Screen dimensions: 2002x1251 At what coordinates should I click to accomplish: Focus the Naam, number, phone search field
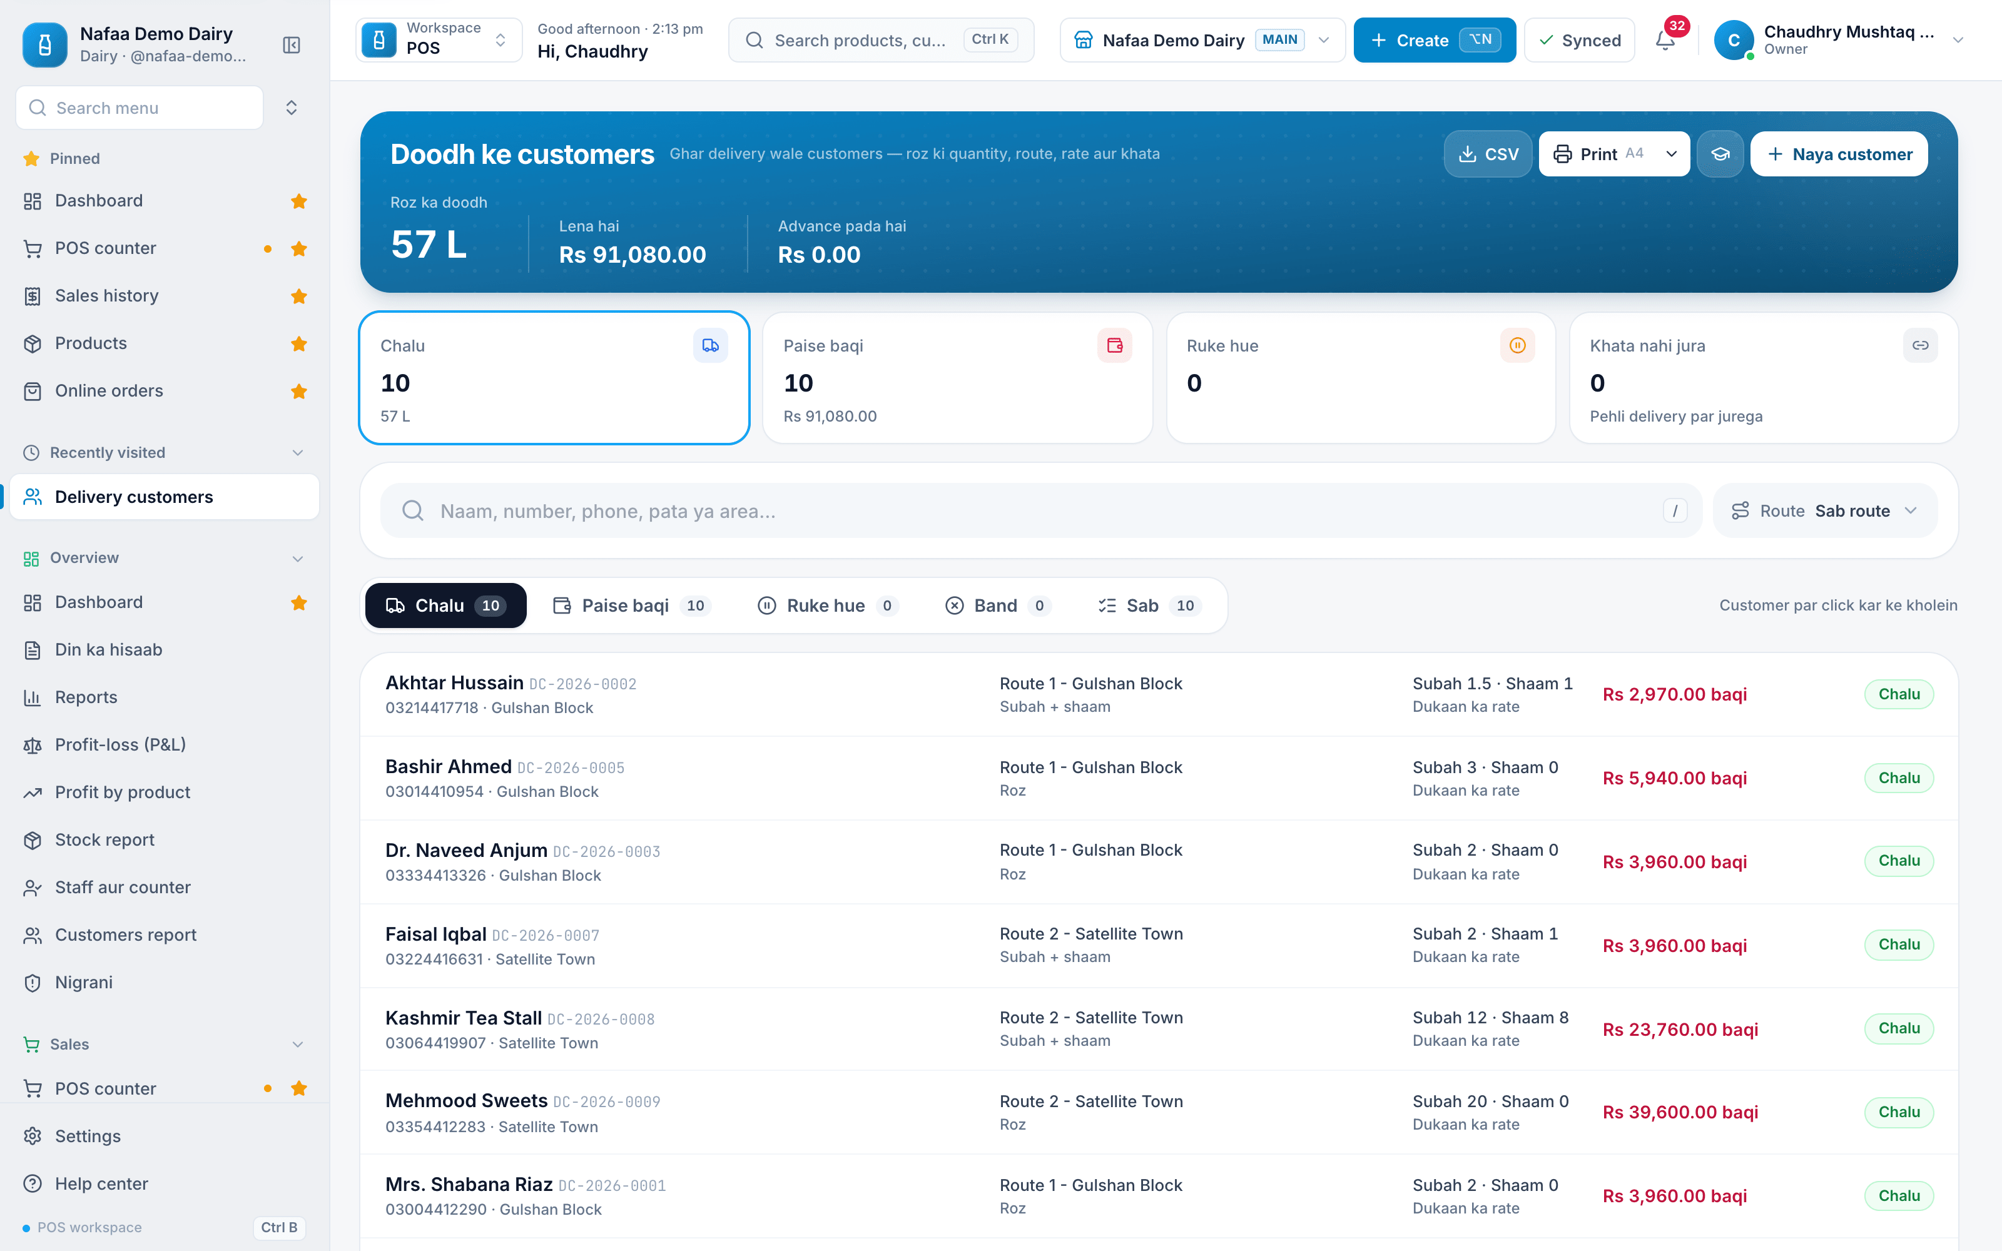tap(1040, 511)
